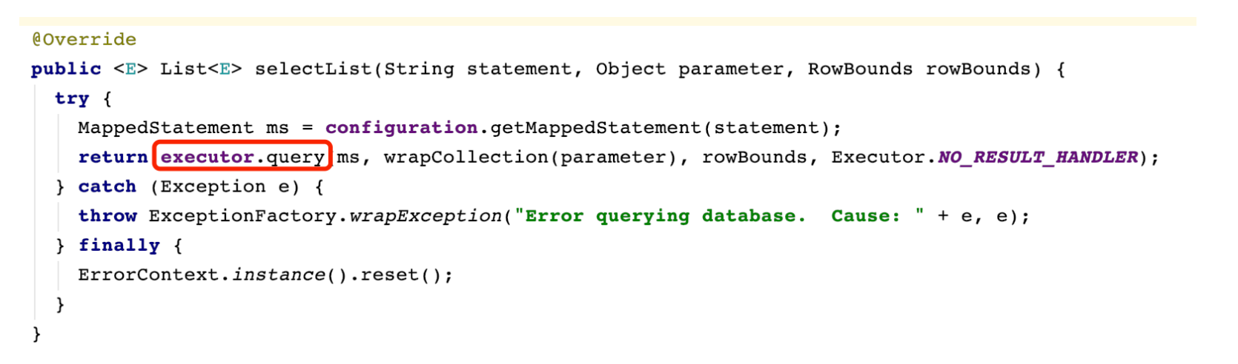This screenshot has width=1238, height=364.
Task: Click the catch keyword
Action: 107,186
